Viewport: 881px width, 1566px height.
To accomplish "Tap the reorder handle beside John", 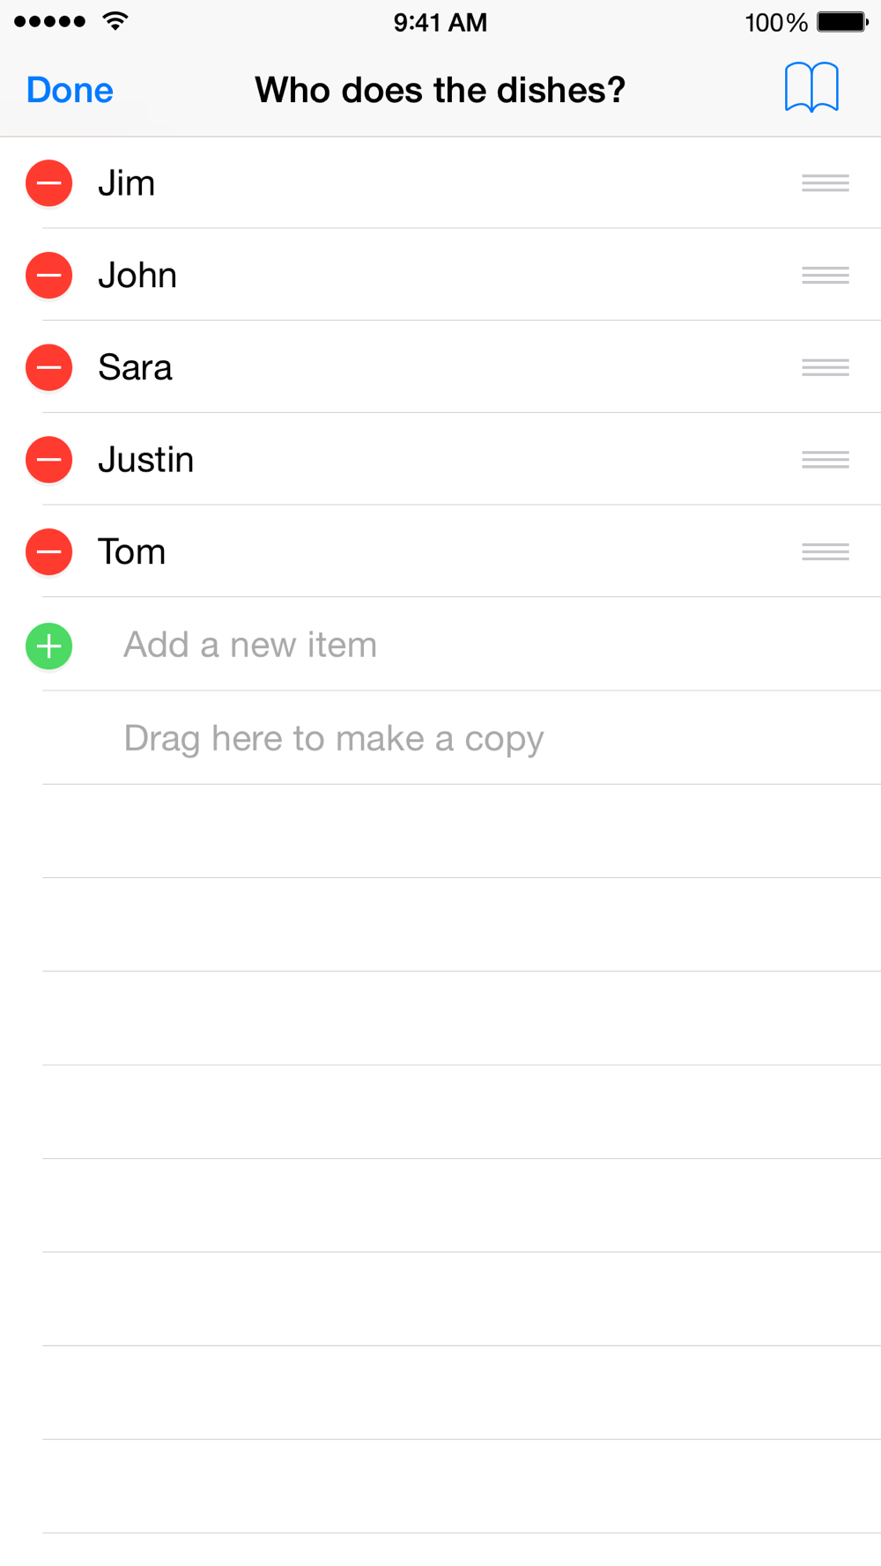I will click(x=825, y=275).
